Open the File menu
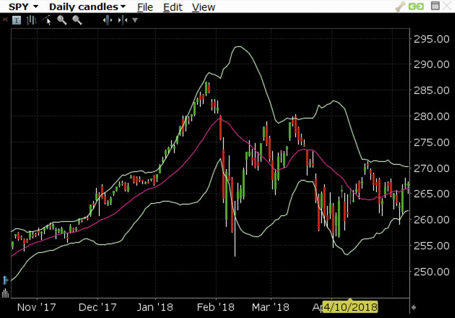 [145, 7]
